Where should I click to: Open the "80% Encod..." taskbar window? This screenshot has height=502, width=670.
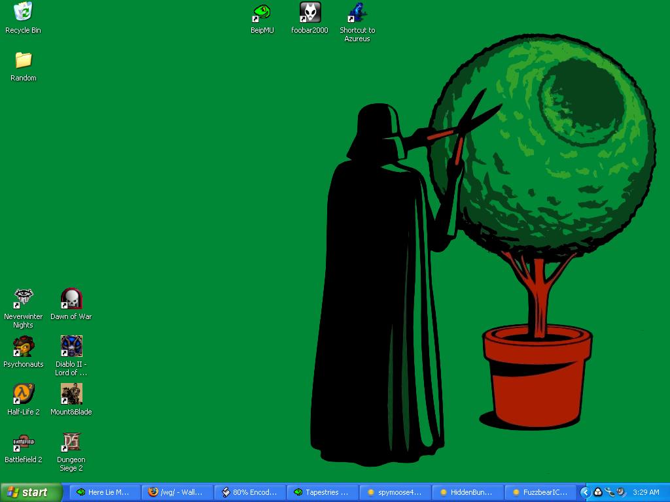coord(250,492)
